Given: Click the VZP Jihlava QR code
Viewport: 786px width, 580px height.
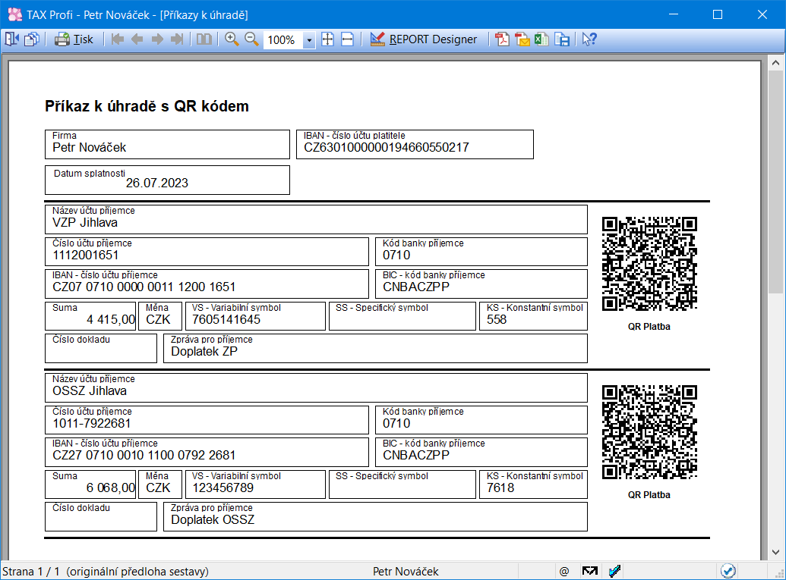Looking at the screenshot, I should click(649, 264).
